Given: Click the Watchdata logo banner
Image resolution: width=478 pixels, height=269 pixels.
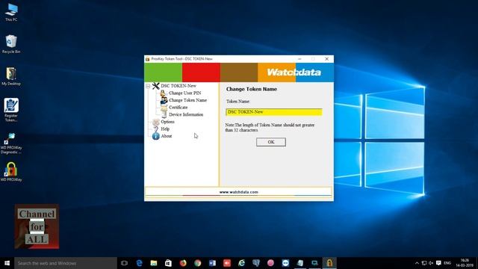Looking at the screenshot, I should coord(294,72).
